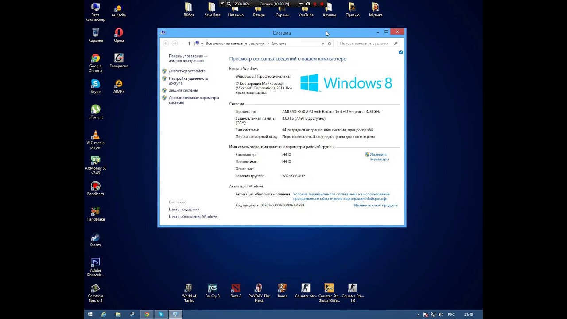Open the recorder bar dropdown arrow
567x319 pixels.
(301, 4)
